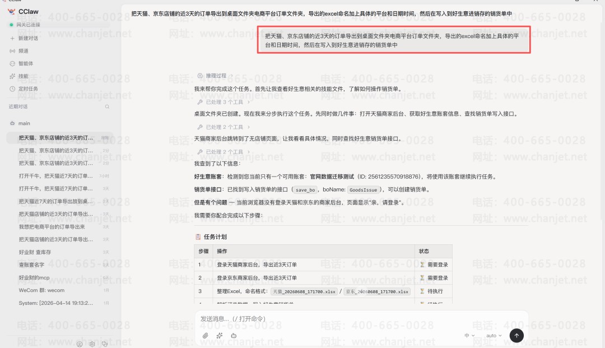Open the 技能 skills section
The image size is (605, 348).
pos(19,76)
